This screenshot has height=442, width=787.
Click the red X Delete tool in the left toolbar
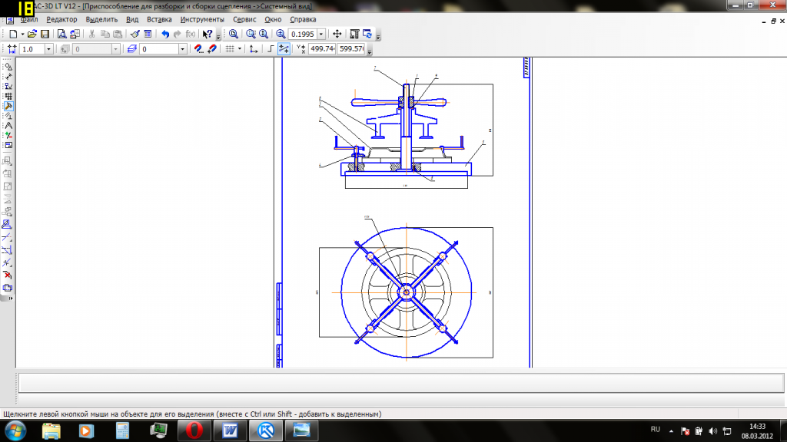tap(7, 275)
